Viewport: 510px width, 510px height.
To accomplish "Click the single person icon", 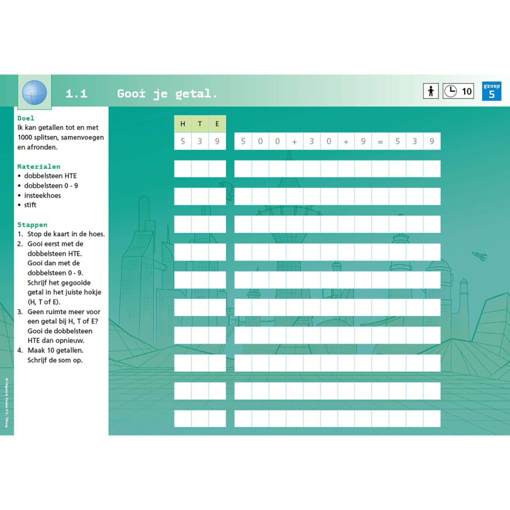I will (431, 91).
